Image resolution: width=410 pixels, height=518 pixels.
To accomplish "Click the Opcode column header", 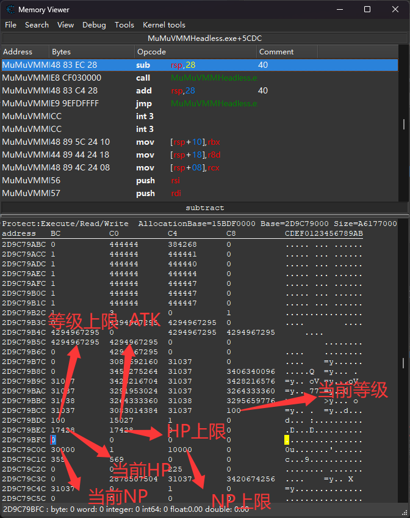I will [196, 52].
